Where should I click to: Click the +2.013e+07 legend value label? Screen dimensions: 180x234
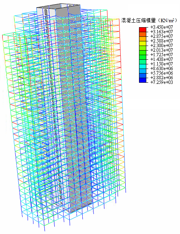click(162, 50)
